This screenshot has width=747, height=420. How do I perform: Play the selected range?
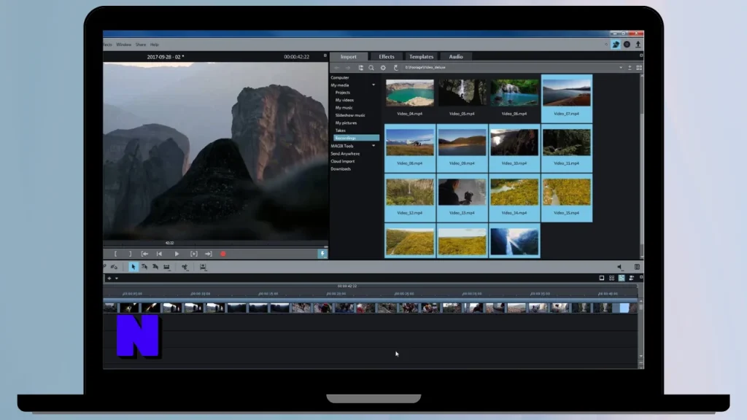pos(193,254)
